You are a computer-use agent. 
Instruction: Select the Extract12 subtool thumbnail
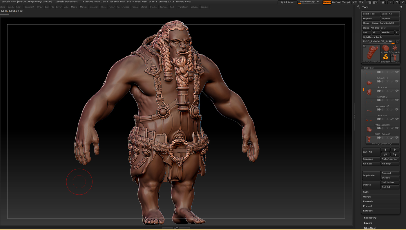click(x=369, y=92)
